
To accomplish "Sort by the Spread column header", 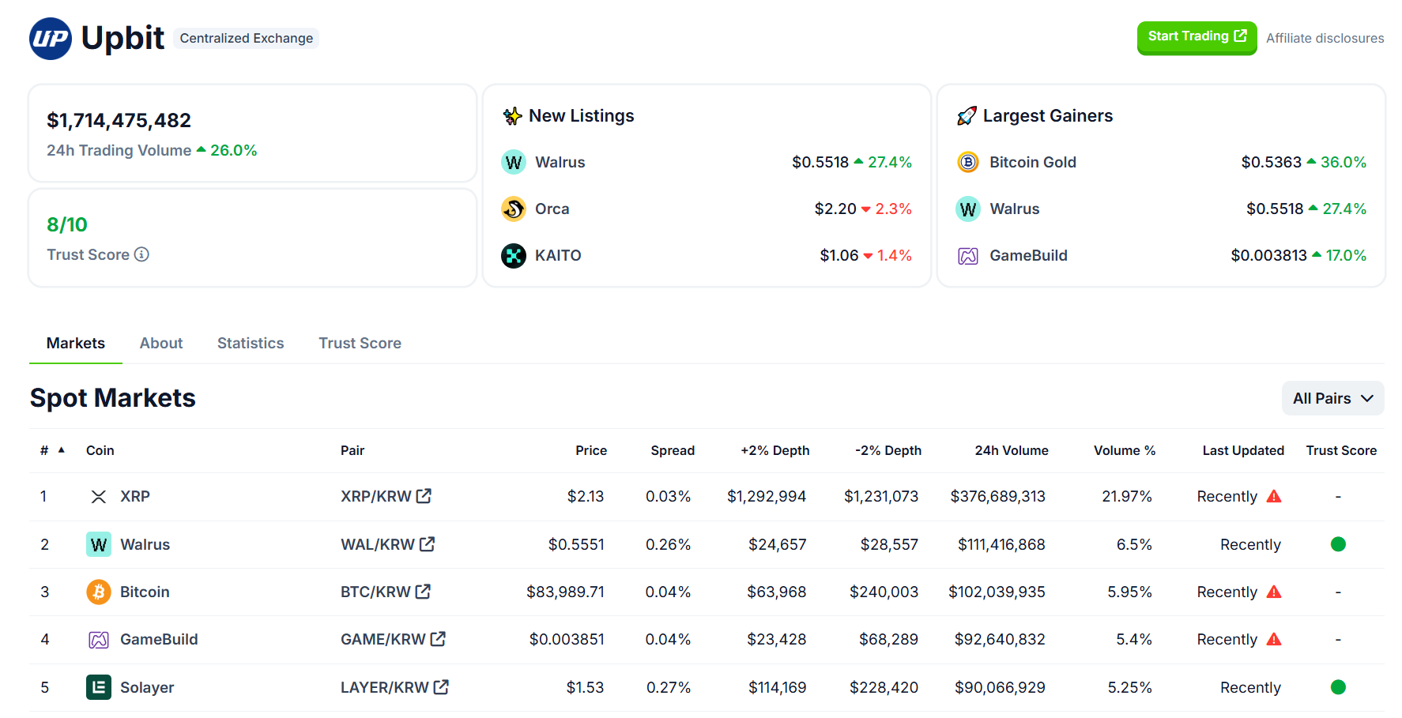I will [x=673, y=450].
